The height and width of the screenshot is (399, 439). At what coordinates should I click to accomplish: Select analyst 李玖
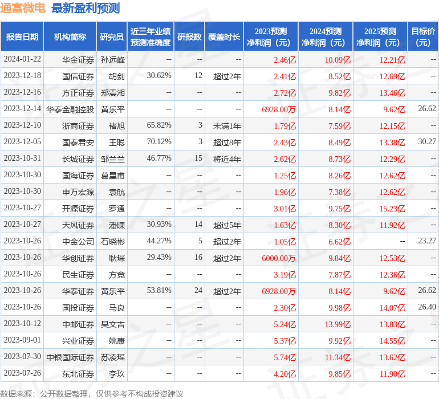(x=116, y=374)
